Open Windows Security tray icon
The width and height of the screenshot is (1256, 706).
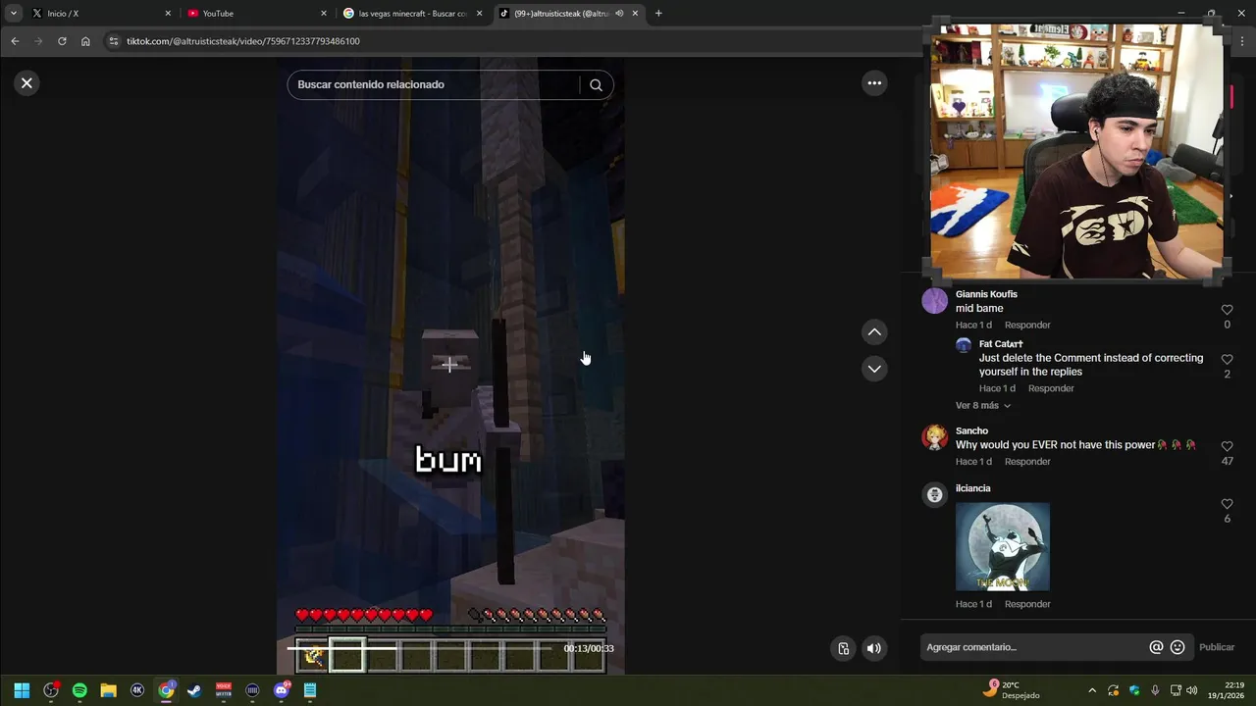tap(1134, 690)
